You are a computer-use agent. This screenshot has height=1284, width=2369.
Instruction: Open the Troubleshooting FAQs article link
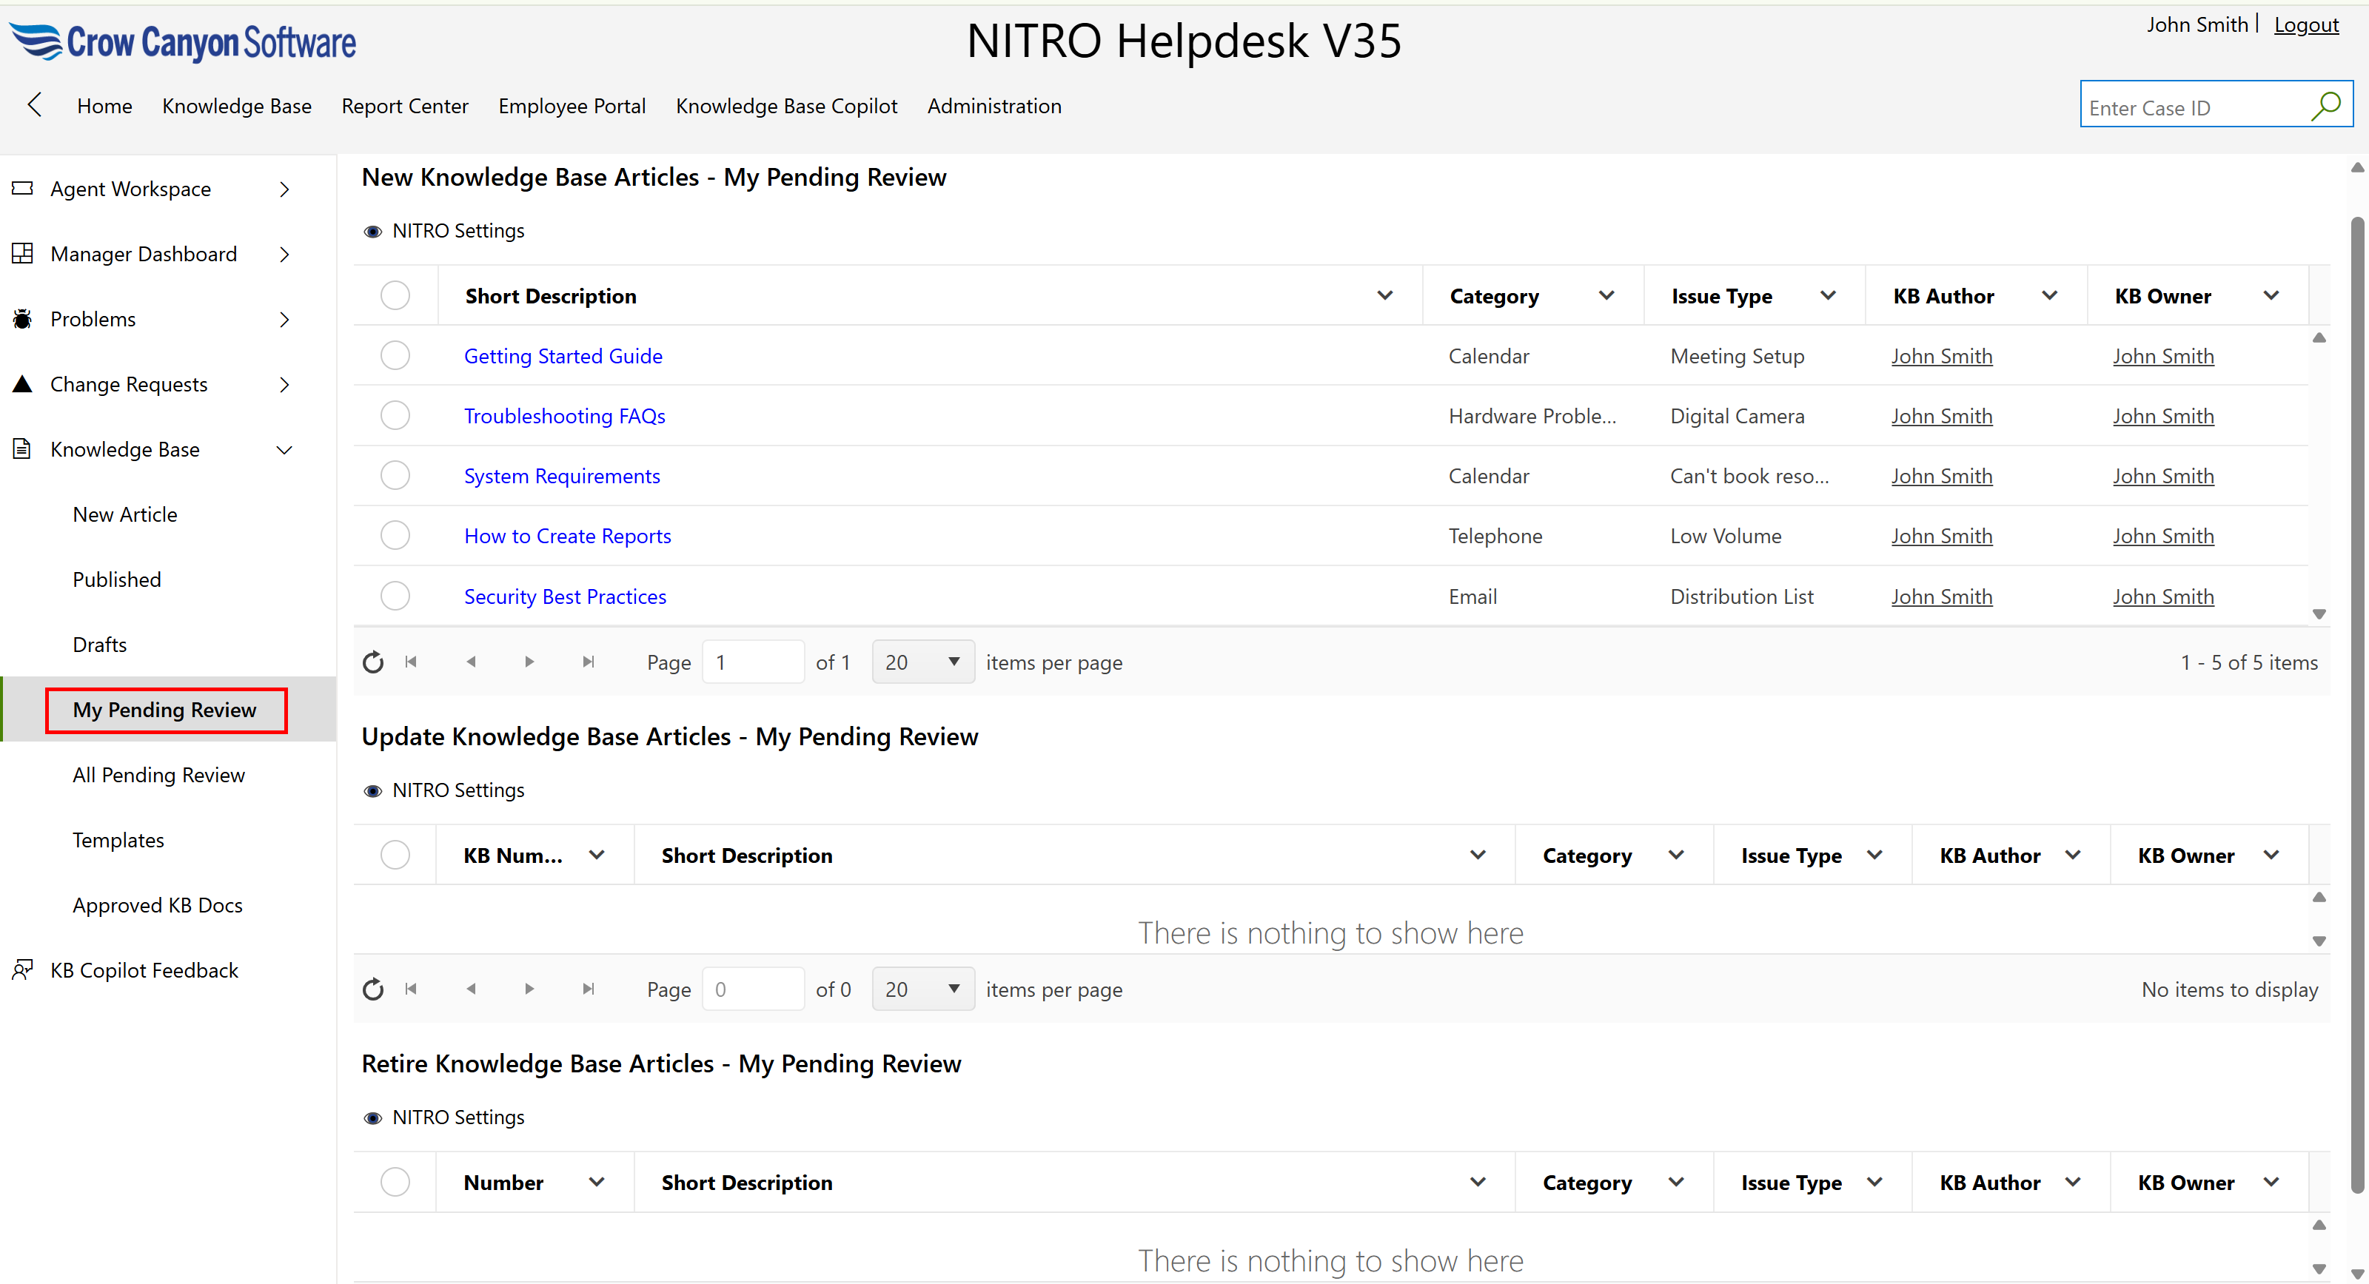click(563, 415)
